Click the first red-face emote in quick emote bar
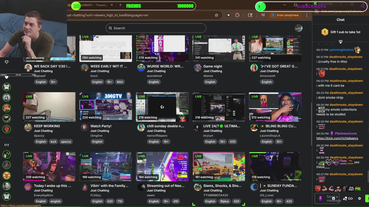The image size is (369, 207). (318, 189)
